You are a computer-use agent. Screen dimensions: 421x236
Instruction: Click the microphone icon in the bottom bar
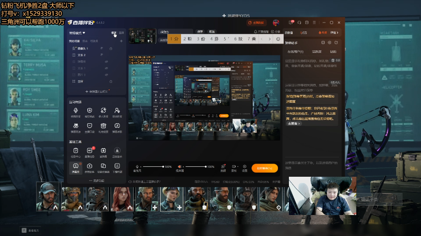coord(137,166)
